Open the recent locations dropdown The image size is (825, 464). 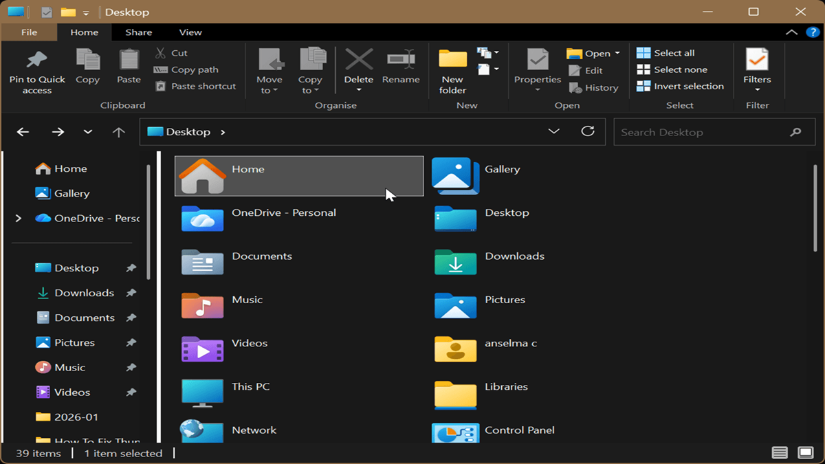click(x=88, y=132)
